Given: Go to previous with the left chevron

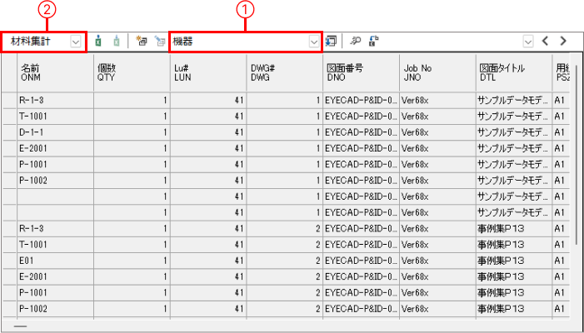Looking at the screenshot, I should tap(545, 40).
